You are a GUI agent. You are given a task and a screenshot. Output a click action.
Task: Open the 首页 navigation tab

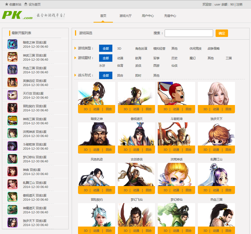pos(103,16)
